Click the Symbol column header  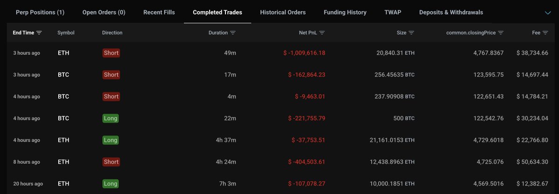click(66, 33)
